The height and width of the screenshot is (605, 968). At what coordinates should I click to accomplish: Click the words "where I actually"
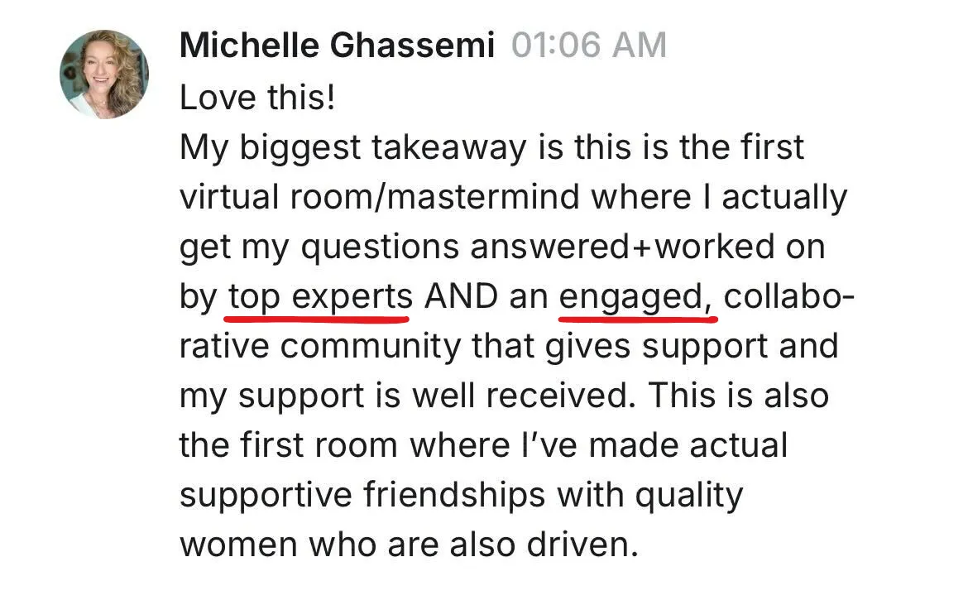[719, 199]
